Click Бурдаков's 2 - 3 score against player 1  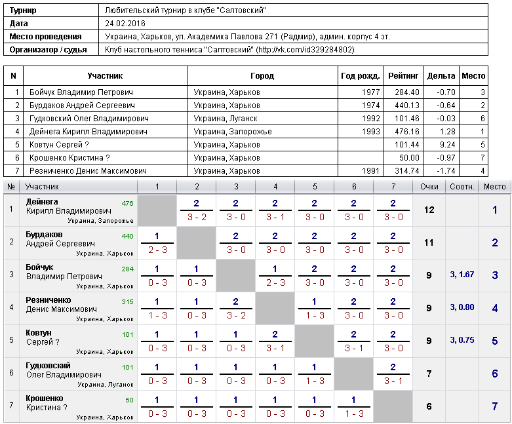pyautogui.click(x=157, y=250)
